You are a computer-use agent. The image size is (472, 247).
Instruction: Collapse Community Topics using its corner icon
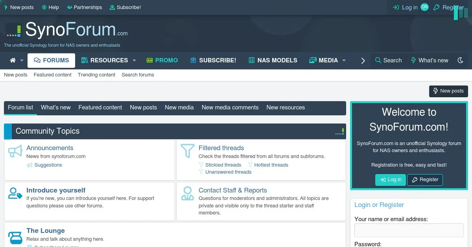click(x=340, y=131)
